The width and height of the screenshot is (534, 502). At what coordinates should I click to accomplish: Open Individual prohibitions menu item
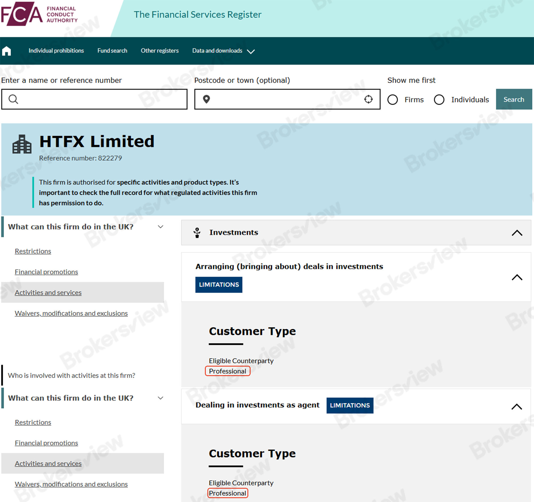tap(56, 51)
